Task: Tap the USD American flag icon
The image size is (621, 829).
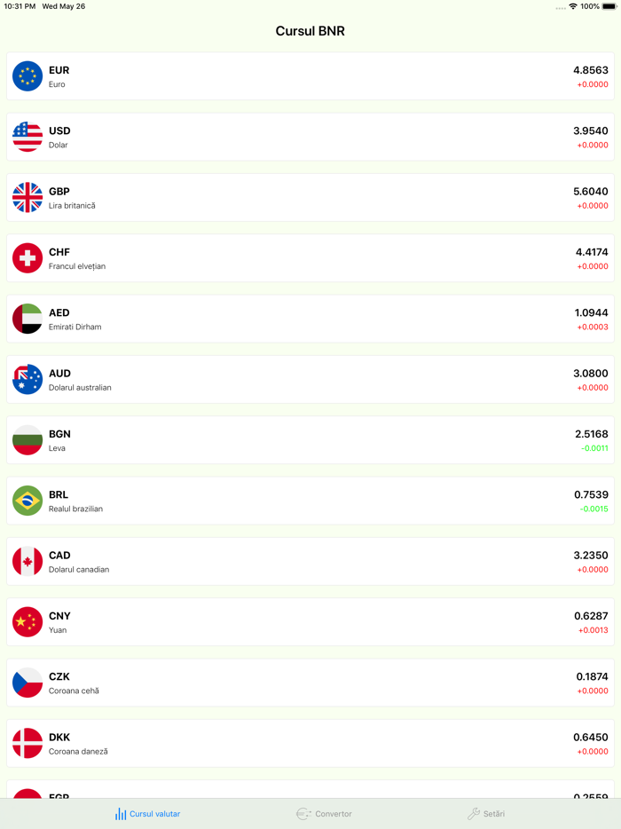Action: coord(28,137)
